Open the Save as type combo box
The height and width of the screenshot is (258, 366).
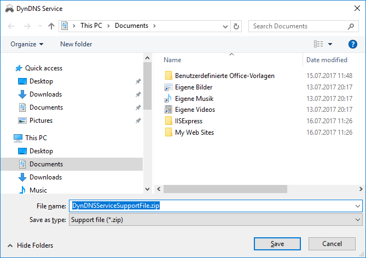[x=216, y=220]
